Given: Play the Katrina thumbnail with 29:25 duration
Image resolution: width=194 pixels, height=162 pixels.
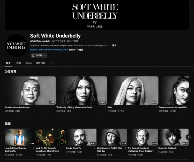Looking at the screenshot, I should point(30,90).
